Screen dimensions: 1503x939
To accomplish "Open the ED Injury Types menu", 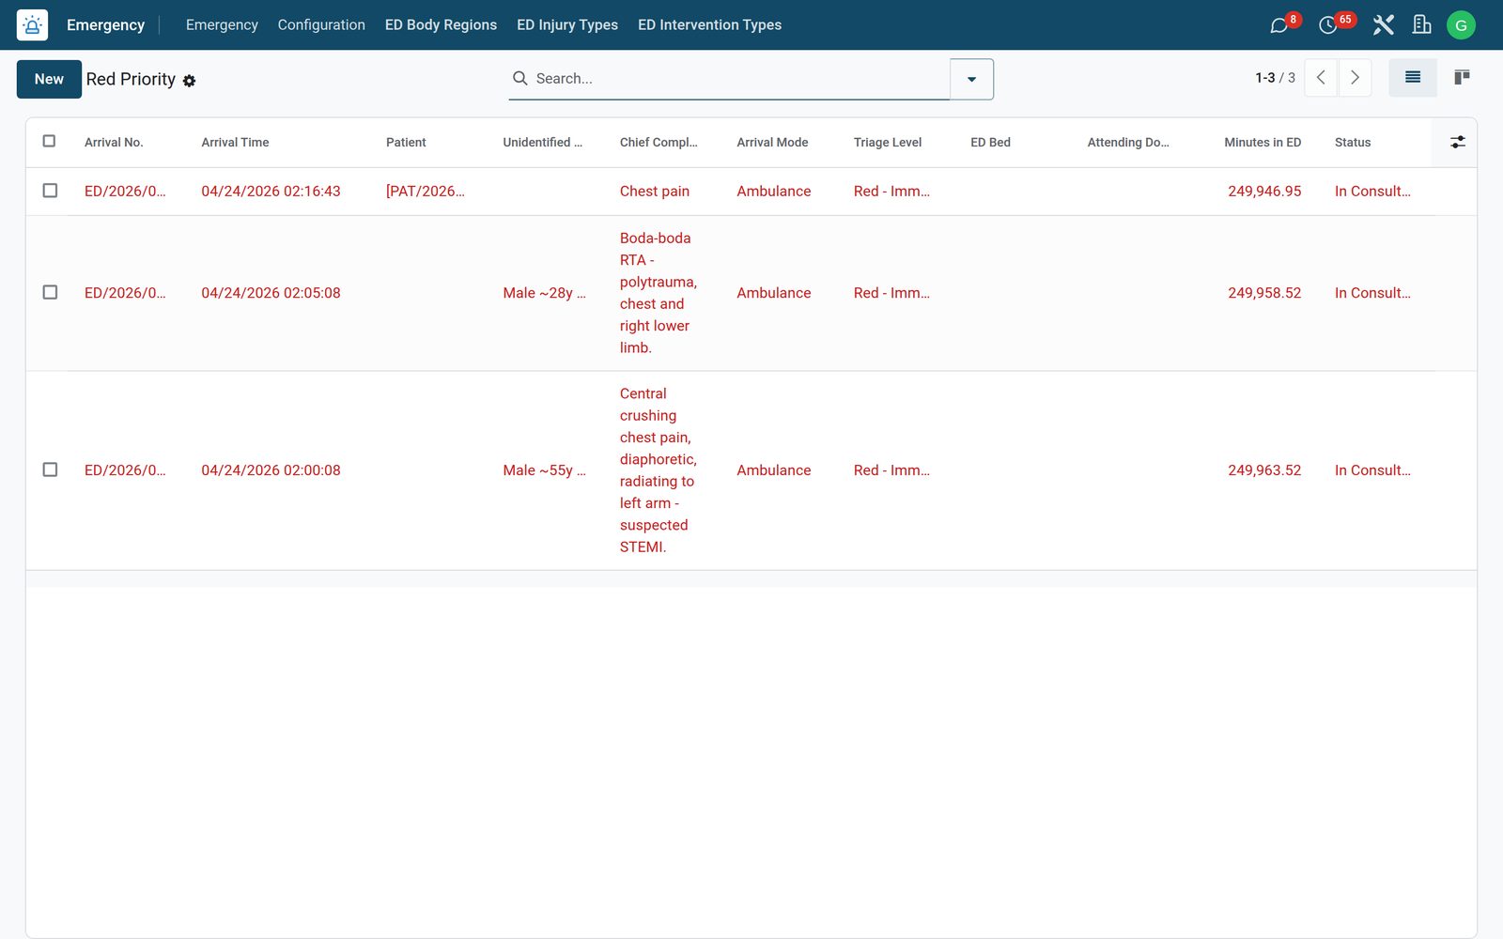I will pos(567,25).
